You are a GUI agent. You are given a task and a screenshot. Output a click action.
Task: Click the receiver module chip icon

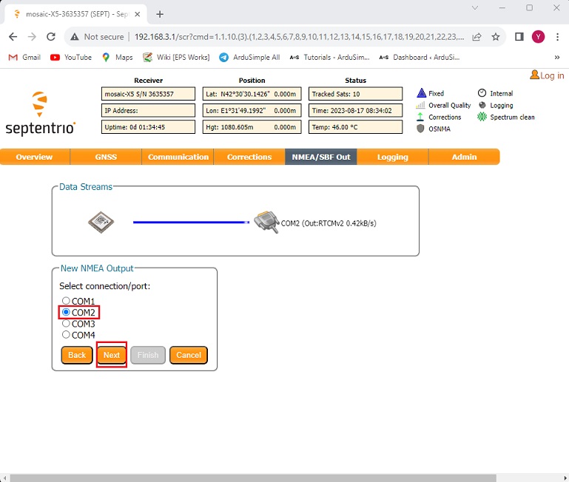(x=101, y=222)
